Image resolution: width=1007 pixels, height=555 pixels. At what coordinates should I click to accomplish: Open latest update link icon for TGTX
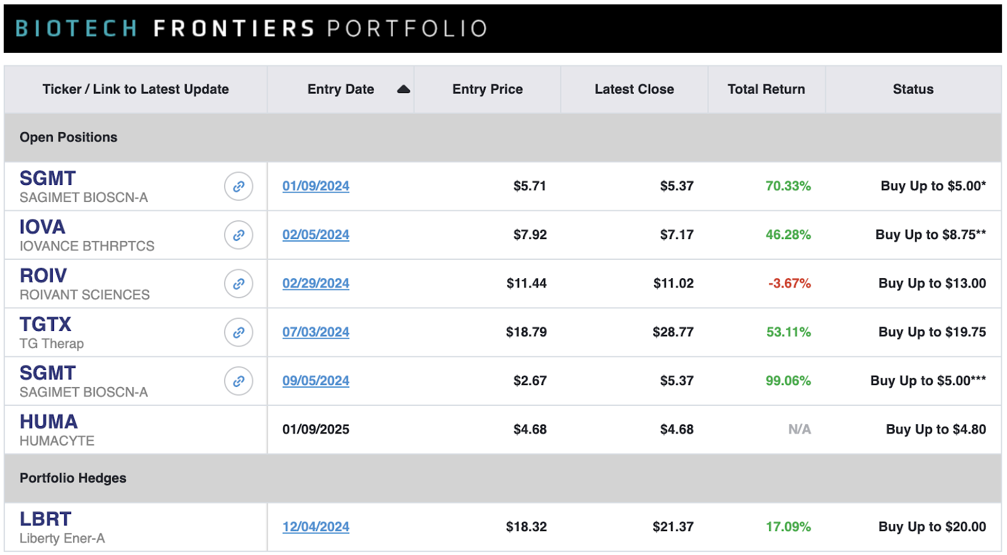click(239, 332)
